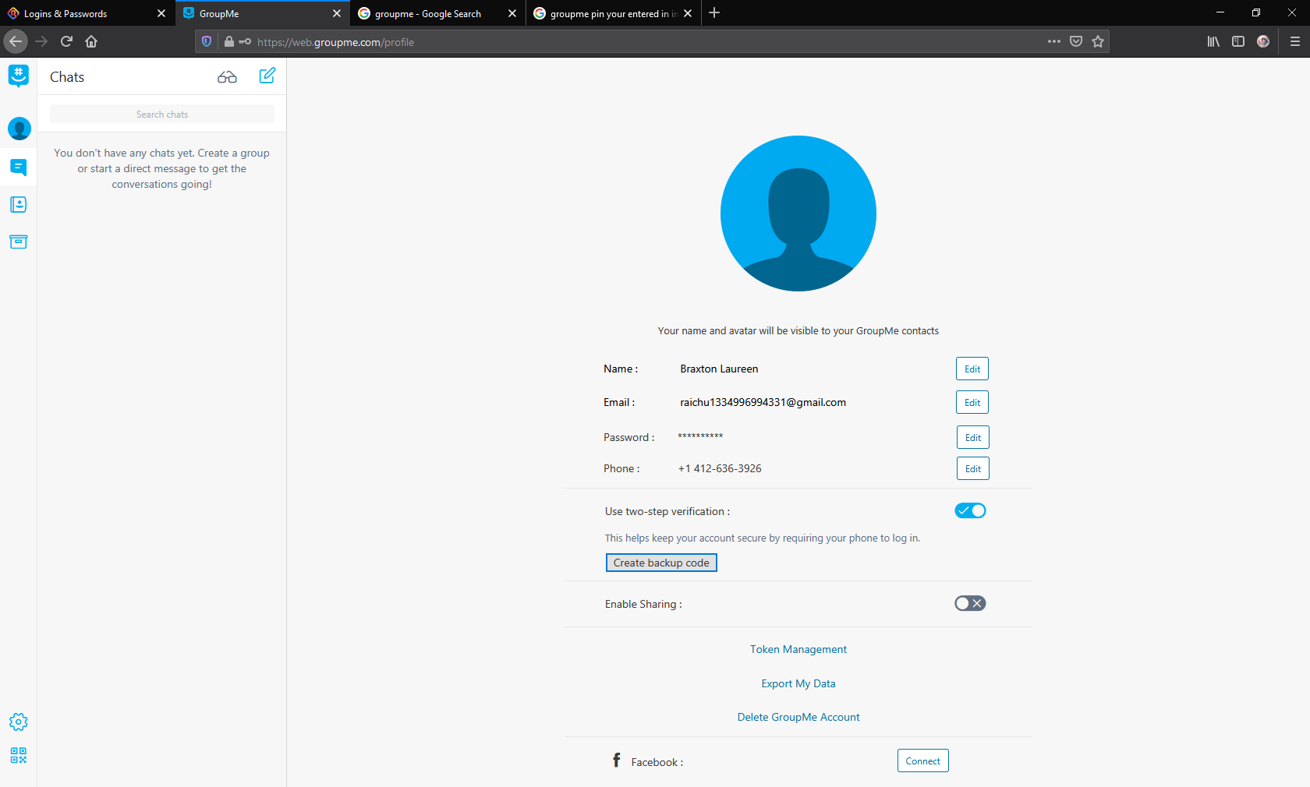Viewport: 1310px width, 787px height.
Task: Click the Facebook logo icon
Action: [x=617, y=760]
